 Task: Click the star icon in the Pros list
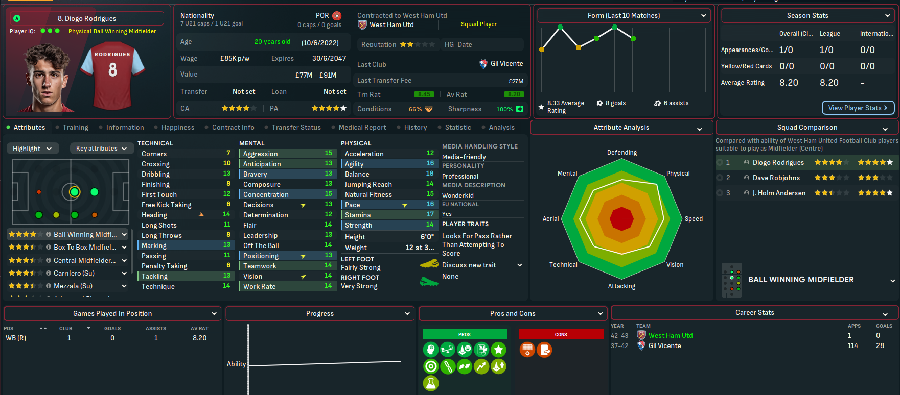tap(498, 350)
